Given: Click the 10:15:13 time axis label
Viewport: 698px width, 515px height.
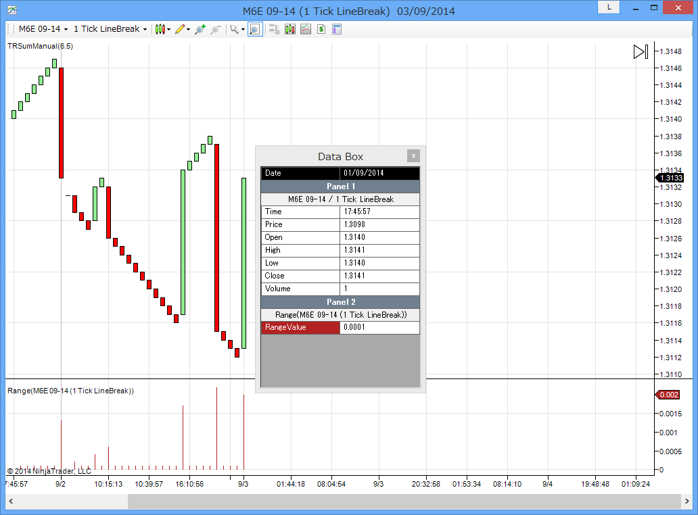Looking at the screenshot, I should tap(108, 484).
